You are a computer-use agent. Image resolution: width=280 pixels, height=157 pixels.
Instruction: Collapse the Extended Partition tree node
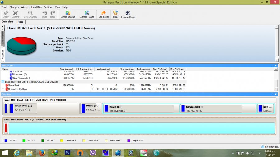[3, 89]
